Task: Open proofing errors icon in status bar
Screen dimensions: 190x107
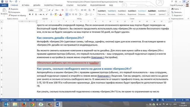Action: tap(33, 100)
